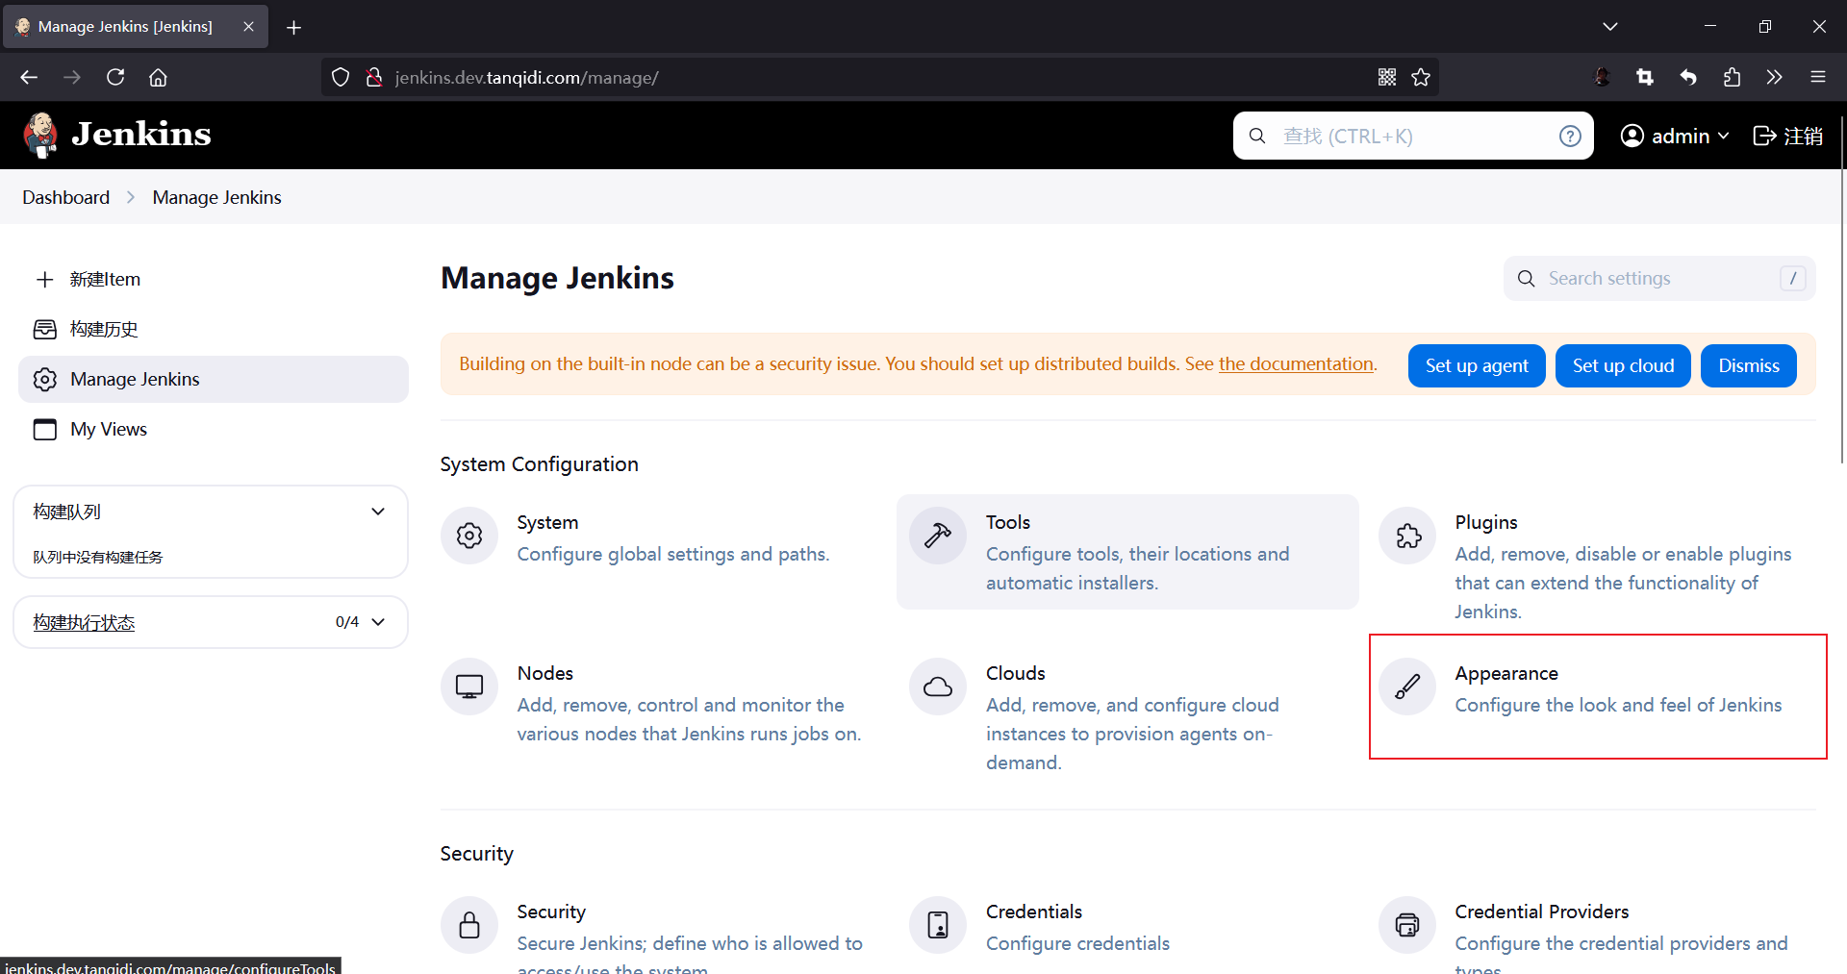Open the Nodes monitor icon
The image size is (1847, 974).
coord(469,687)
